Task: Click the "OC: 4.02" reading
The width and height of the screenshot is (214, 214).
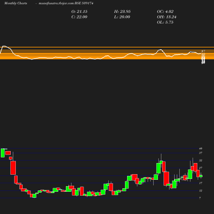Action: tap(165, 12)
